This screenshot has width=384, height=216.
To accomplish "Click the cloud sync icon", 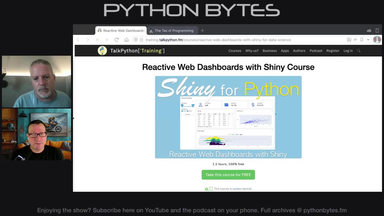I will tap(369, 30).
